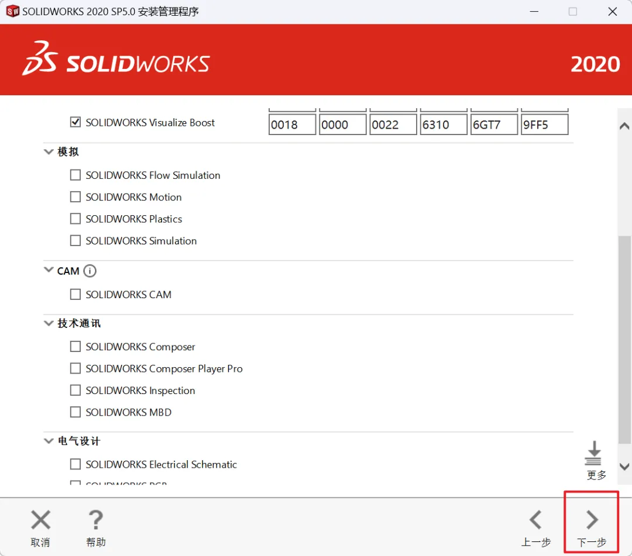The image size is (632, 556).
Task: Enable SOLIDWORKS Motion checkbox
Action: coord(75,196)
